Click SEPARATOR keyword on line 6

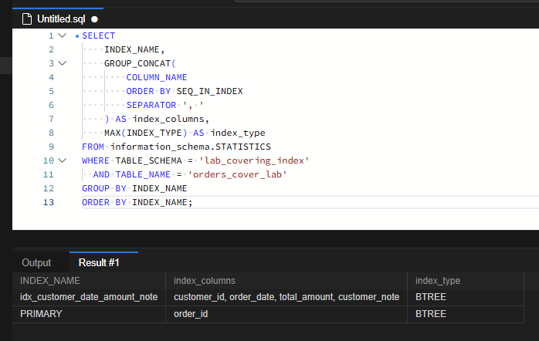pos(151,105)
